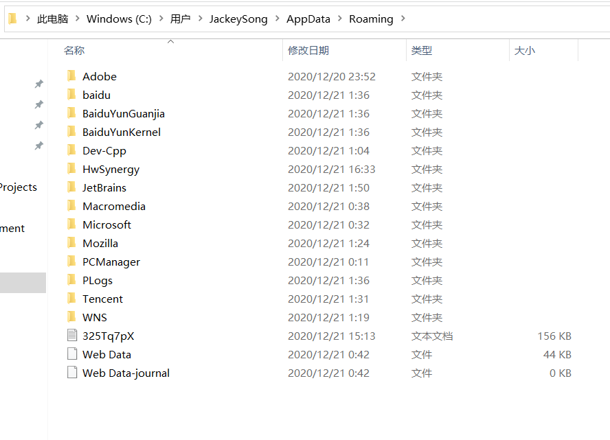The width and height of the screenshot is (610, 440).
Task: Select the Mozilla folder name
Action: pos(100,243)
